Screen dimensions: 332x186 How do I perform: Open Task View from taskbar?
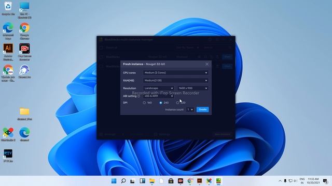click(133, 181)
